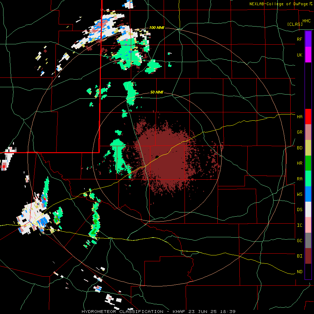The image size is (314, 314).
Task: Click the ND black color swatch
Action: tap(308, 271)
